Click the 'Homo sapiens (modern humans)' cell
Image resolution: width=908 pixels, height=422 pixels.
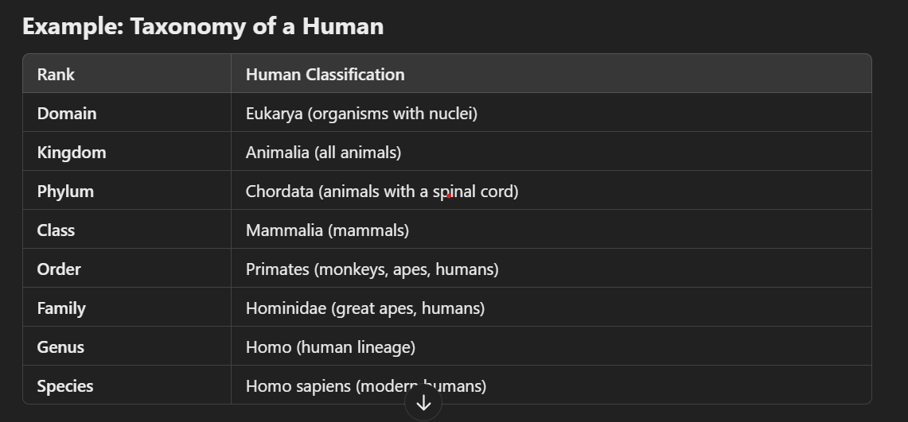tap(366, 386)
